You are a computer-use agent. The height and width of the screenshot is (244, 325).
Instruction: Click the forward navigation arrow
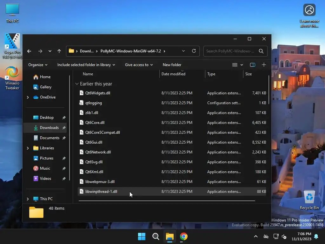pos(40,51)
